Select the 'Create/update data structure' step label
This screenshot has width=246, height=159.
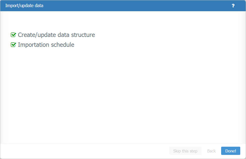(56, 35)
